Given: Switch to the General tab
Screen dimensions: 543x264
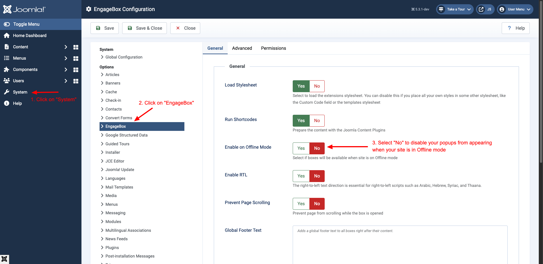Looking at the screenshot, I should tap(215, 48).
